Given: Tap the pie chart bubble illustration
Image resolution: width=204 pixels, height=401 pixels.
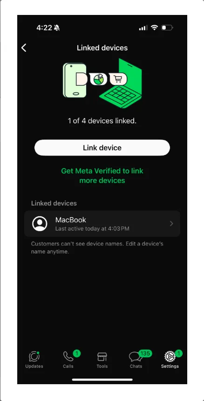Looking at the screenshot, I should (x=98, y=79).
